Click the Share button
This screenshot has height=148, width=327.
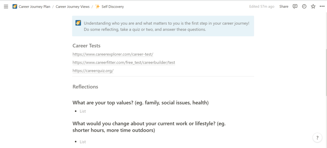pyautogui.click(x=284, y=7)
